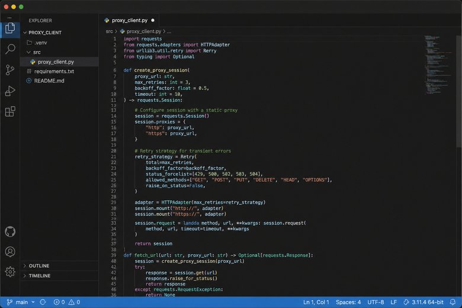
Task: Switch to the proxy_client.py editor tab
Action: tap(129, 20)
